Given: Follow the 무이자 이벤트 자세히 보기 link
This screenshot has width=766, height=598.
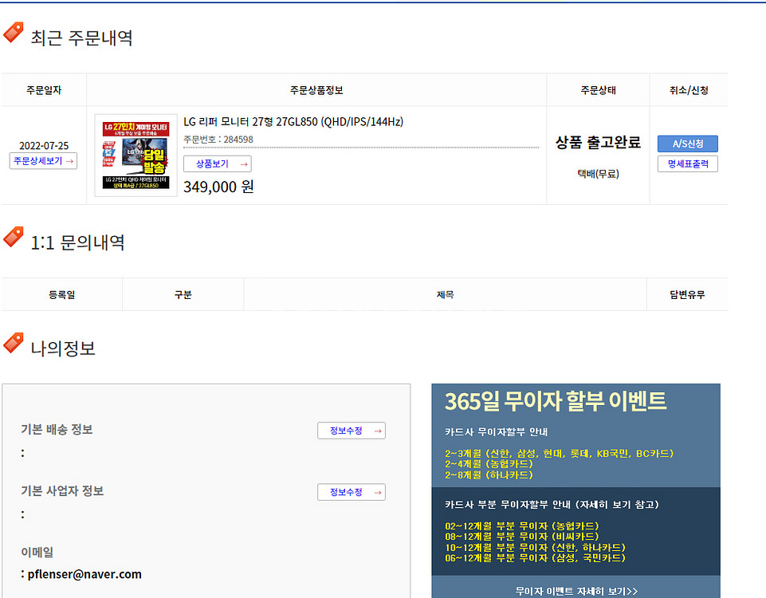Looking at the screenshot, I should [576, 591].
